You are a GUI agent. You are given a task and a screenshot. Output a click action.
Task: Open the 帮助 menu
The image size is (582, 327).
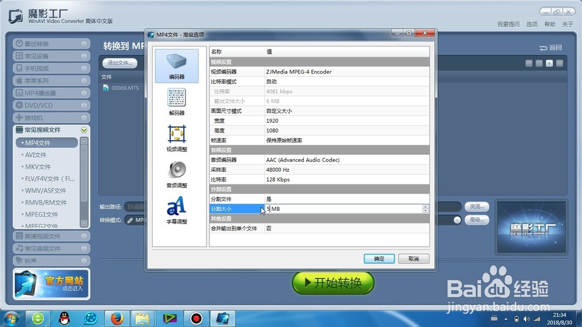coord(550,24)
